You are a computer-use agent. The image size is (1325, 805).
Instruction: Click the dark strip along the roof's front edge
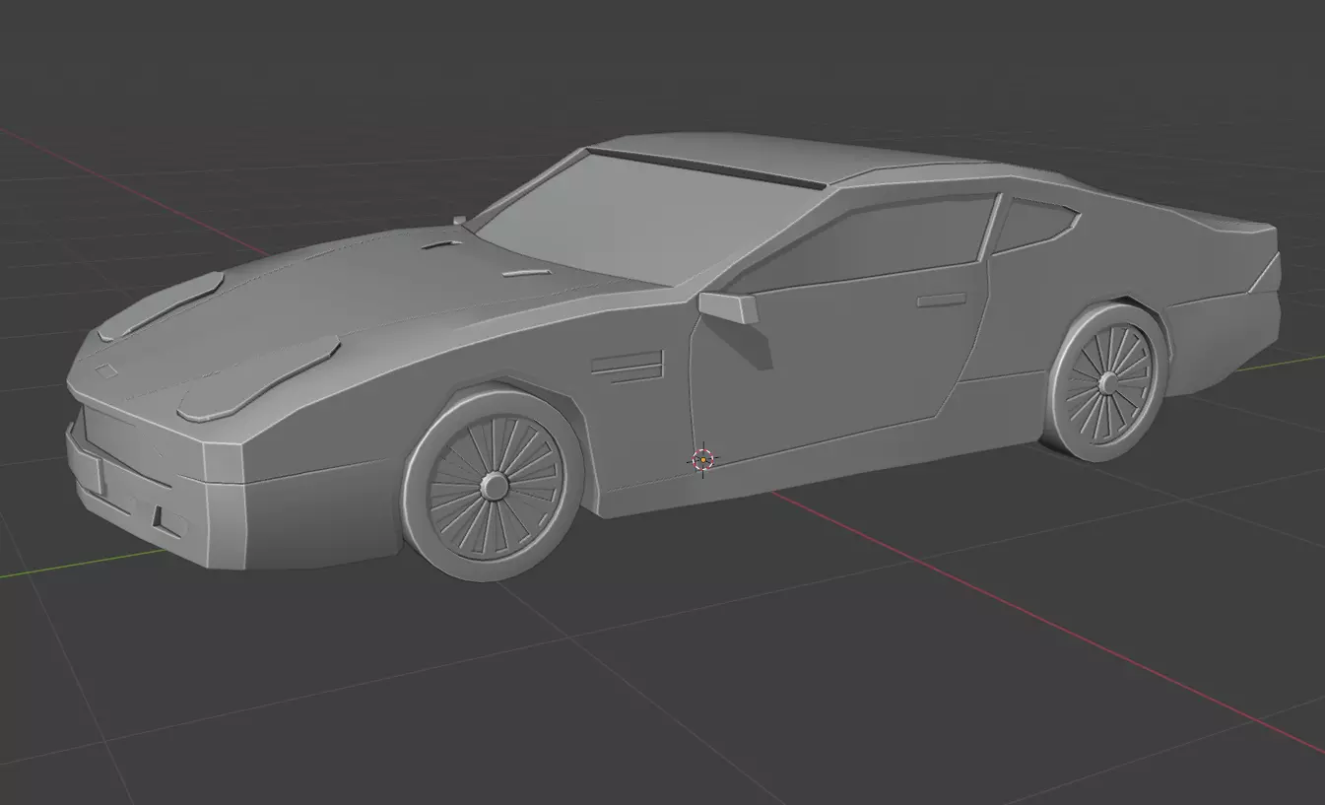(703, 168)
